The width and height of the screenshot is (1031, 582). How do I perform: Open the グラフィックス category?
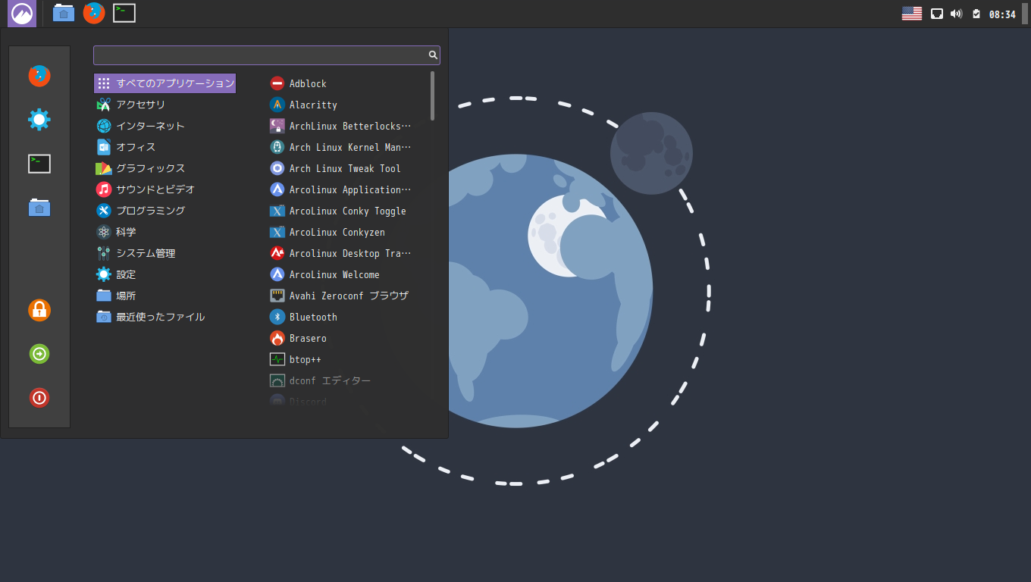(165, 168)
